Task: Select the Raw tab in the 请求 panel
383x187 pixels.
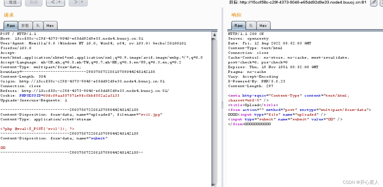Action: tap(11, 26)
